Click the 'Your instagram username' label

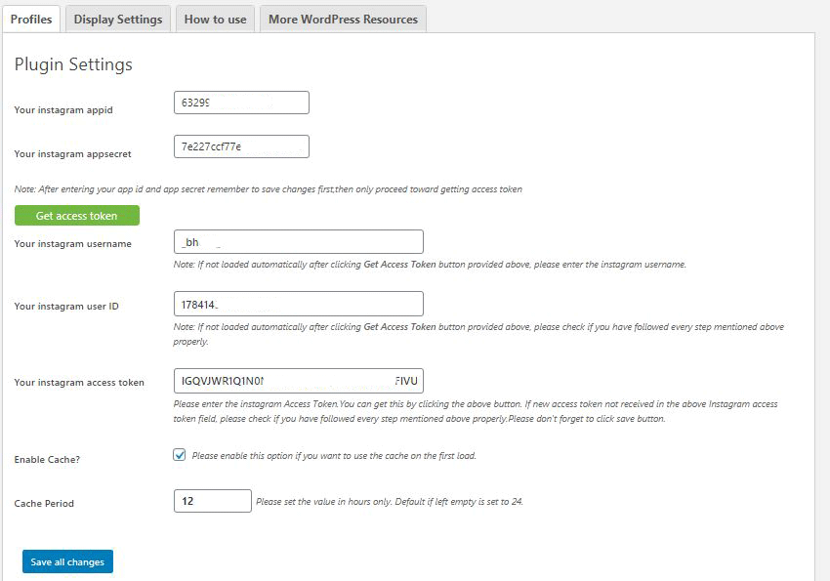pyautogui.click(x=72, y=244)
